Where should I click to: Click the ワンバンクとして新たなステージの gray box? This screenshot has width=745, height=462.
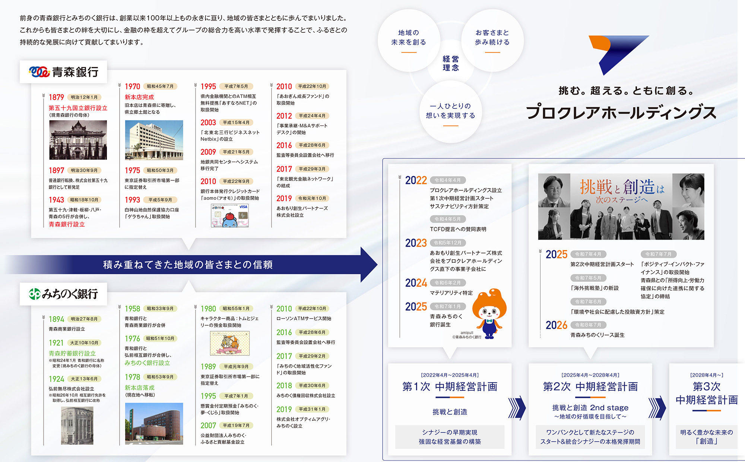click(590, 437)
